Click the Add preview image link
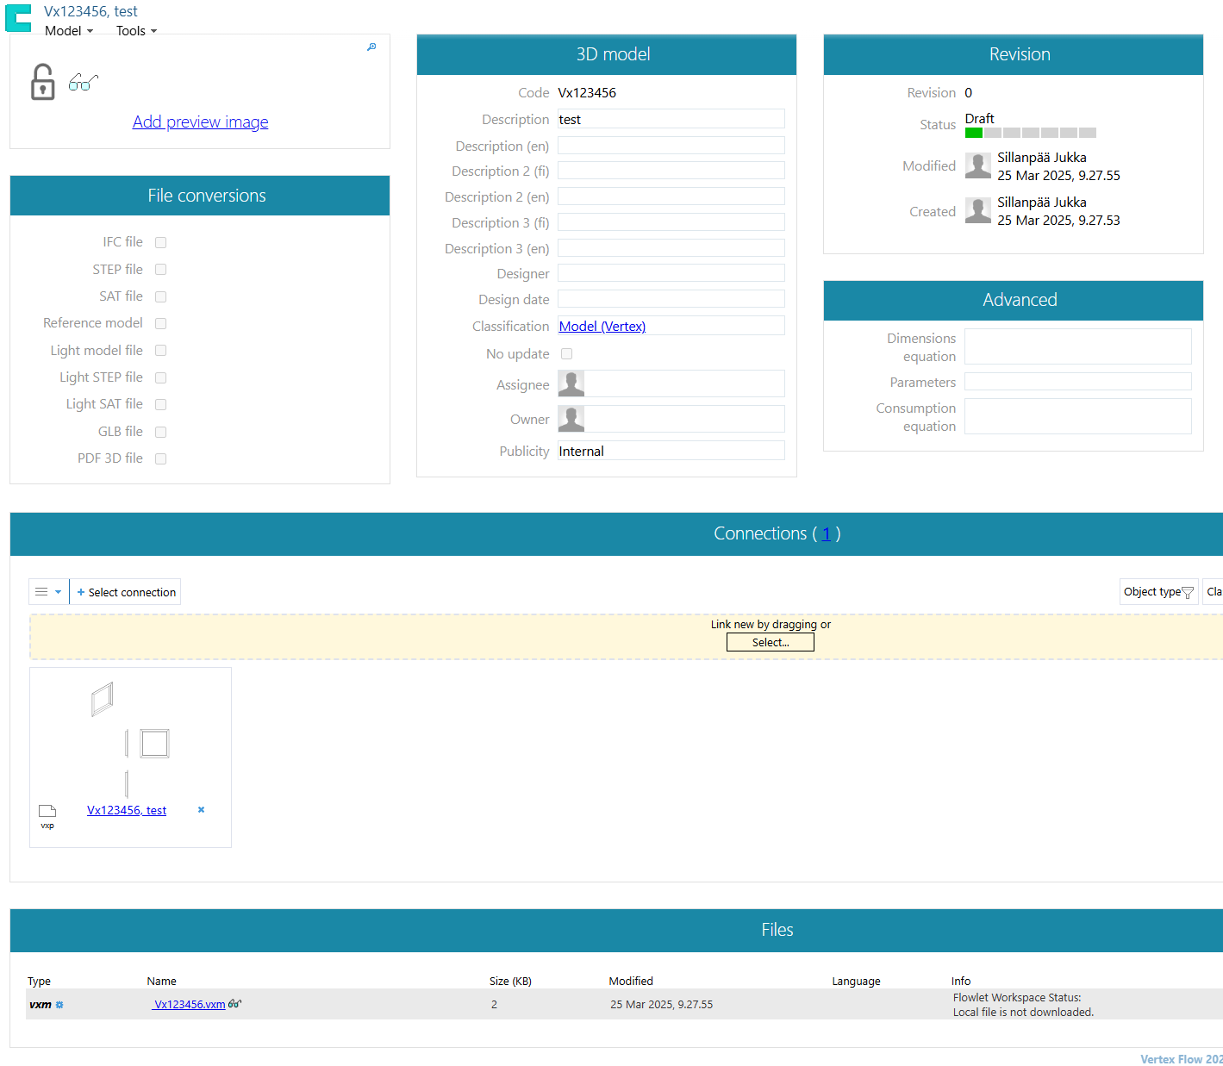 (200, 122)
